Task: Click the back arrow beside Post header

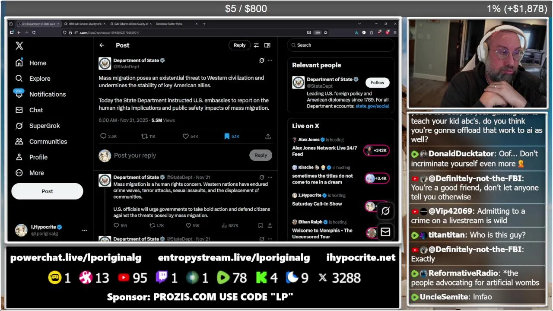Action: [102, 45]
